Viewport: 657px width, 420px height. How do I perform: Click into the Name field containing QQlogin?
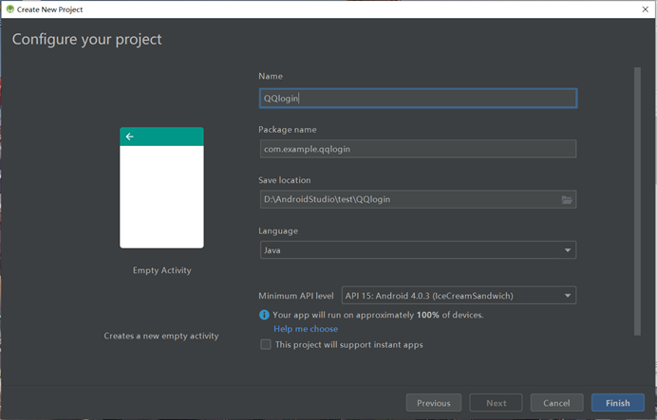tap(418, 98)
